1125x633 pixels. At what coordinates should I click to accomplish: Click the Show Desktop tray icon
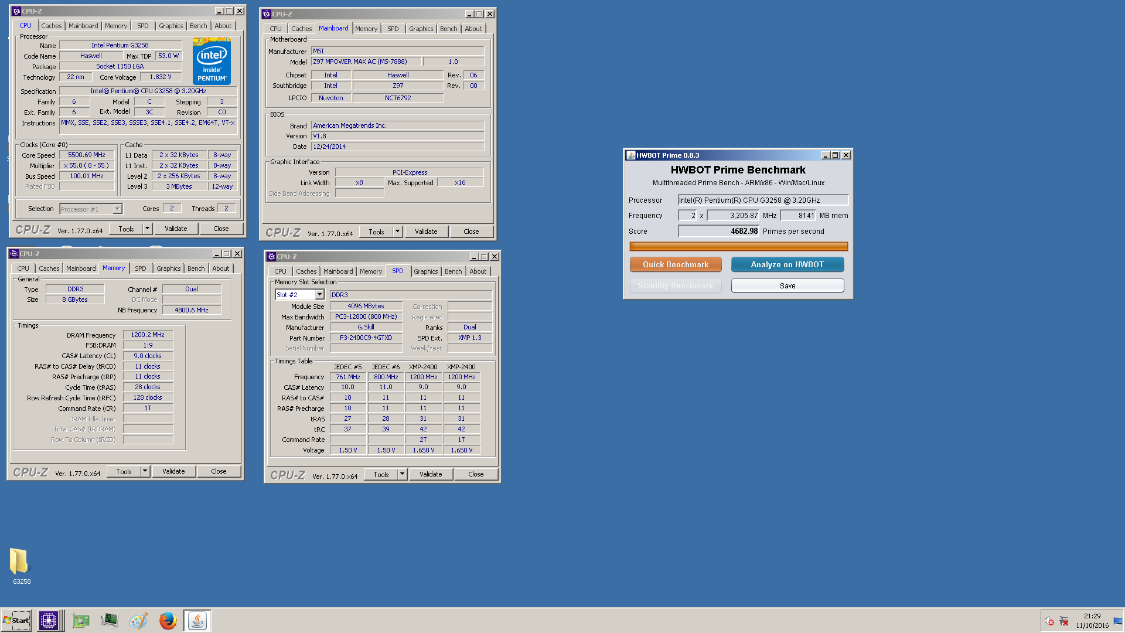(x=1118, y=621)
